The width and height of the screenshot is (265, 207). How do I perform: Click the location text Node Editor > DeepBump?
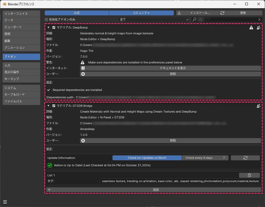pos(98,39)
